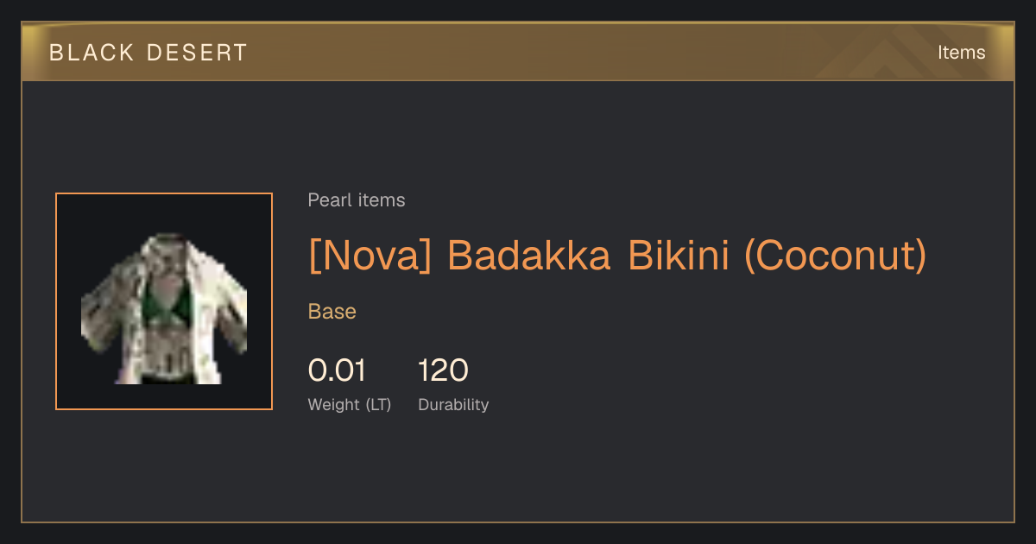This screenshot has width=1036, height=544.
Task: Click empty dark area below item stats
Action: coord(518,471)
